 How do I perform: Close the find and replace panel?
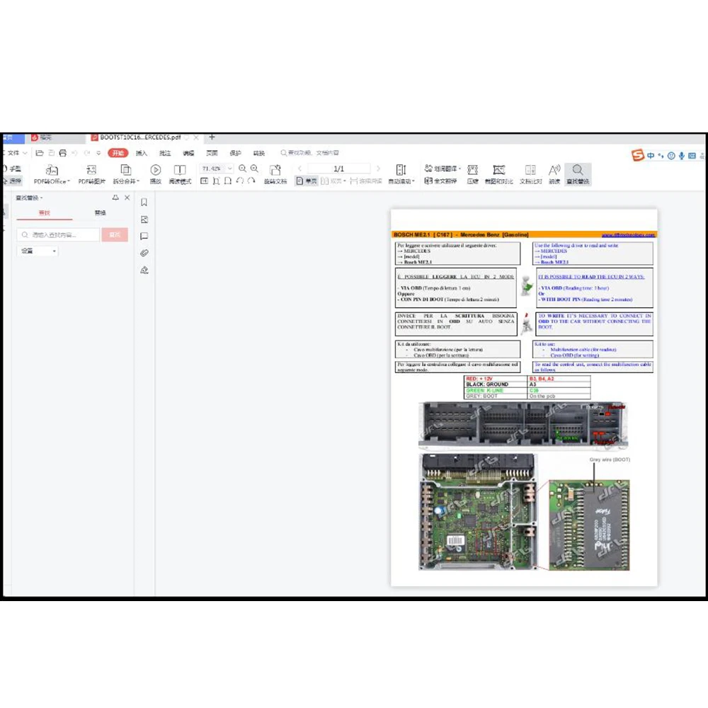click(x=127, y=198)
